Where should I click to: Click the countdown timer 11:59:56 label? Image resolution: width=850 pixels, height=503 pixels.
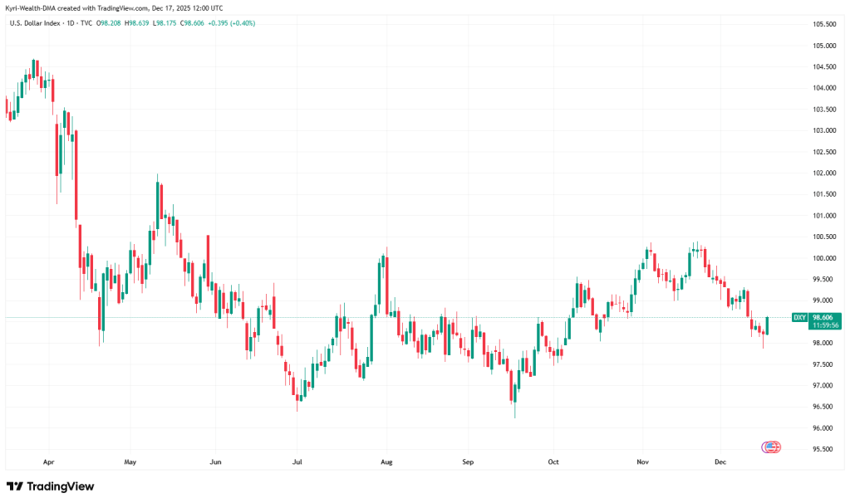click(x=826, y=325)
